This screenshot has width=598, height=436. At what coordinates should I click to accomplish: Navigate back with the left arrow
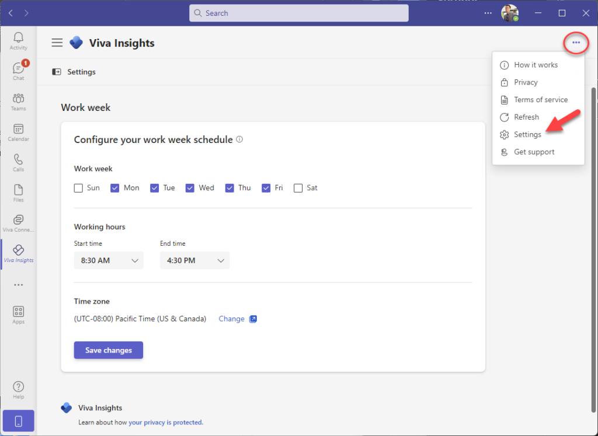pos(11,13)
